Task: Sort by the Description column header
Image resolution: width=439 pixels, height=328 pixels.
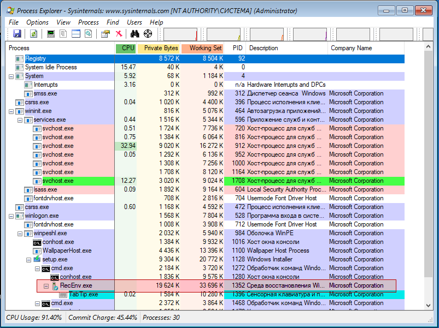Action: click(x=286, y=48)
